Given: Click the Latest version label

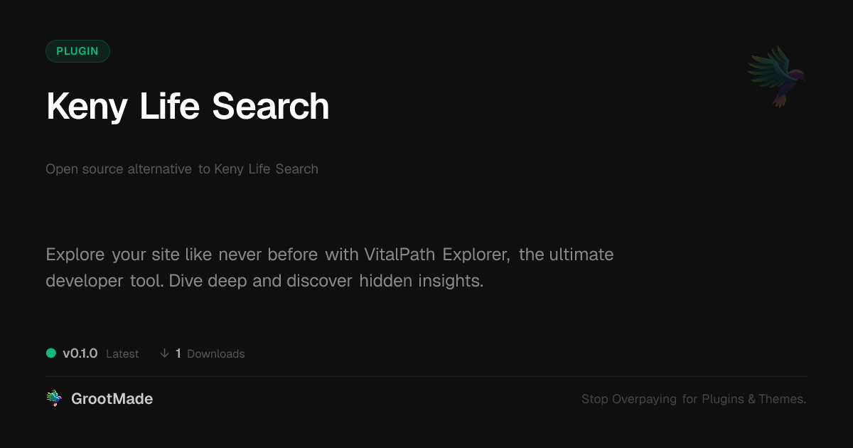Looking at the screenshot, I should 122,353.
